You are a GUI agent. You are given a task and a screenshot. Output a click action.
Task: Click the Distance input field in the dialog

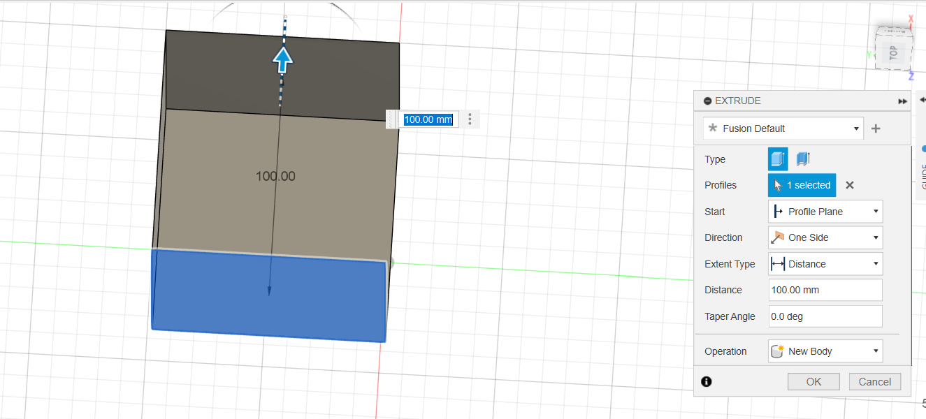pyautogui.click(x=825, y=290)
